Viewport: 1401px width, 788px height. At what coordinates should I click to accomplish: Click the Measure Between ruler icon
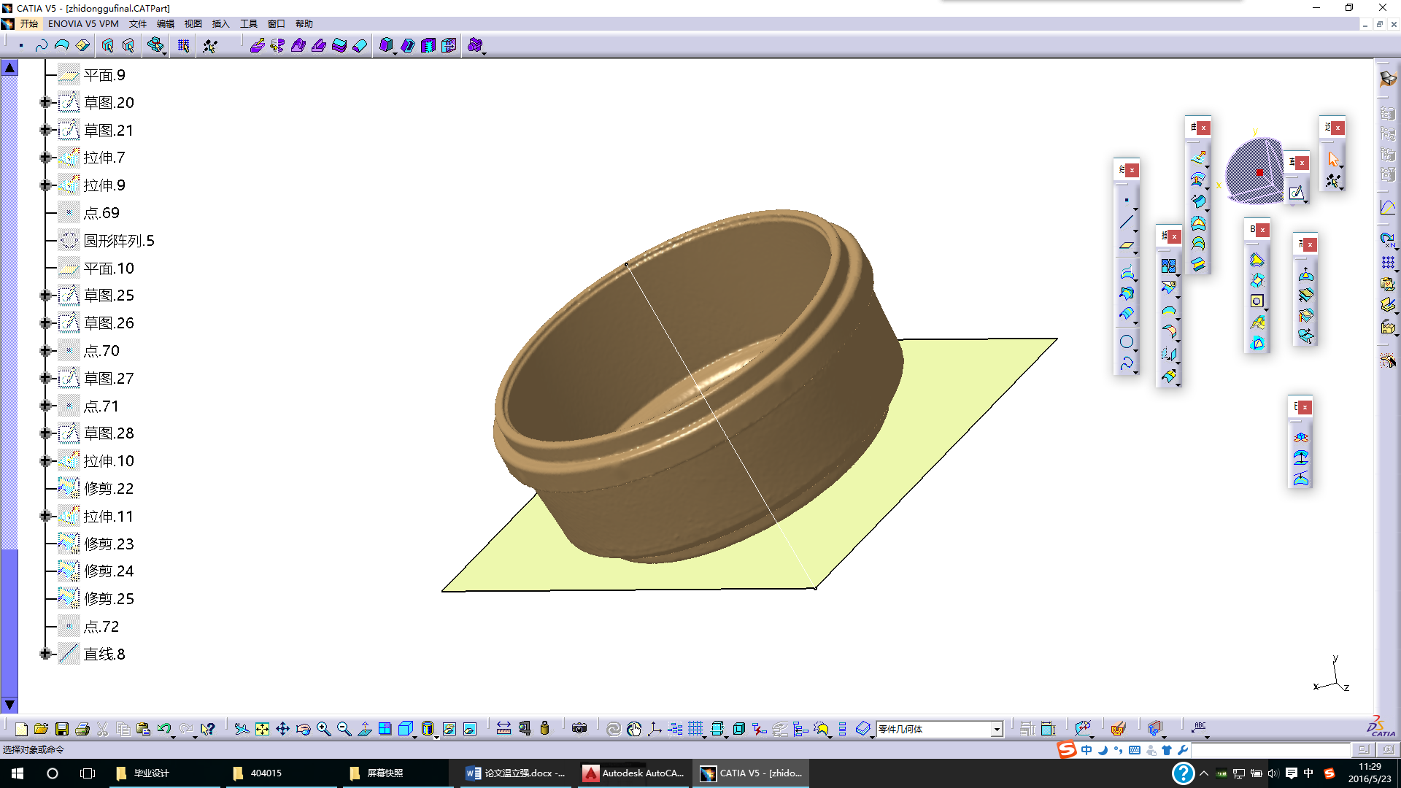(x=503, y=728)
